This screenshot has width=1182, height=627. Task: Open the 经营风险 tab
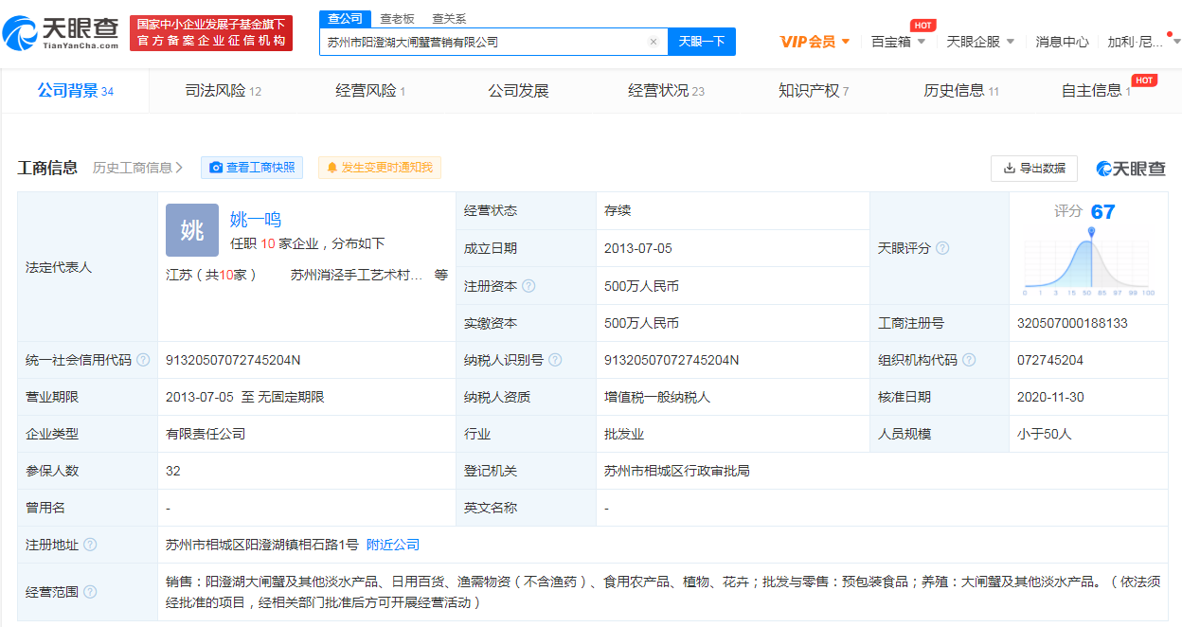[370, 91]
